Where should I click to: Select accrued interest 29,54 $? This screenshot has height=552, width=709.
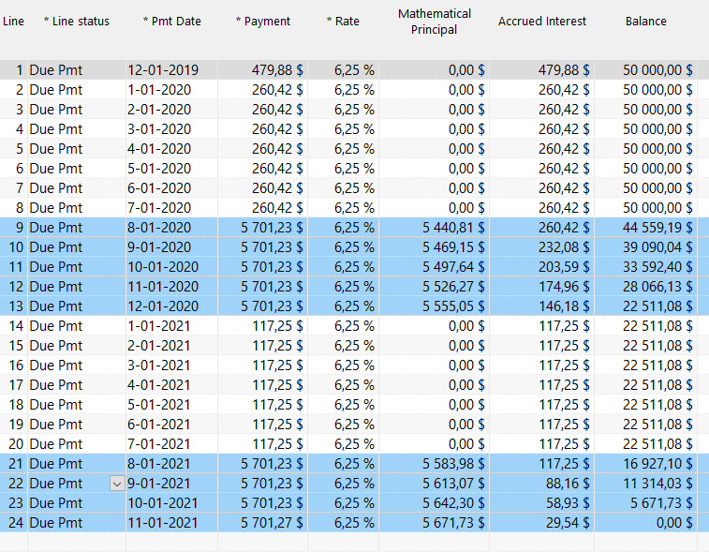coord(541,523)
